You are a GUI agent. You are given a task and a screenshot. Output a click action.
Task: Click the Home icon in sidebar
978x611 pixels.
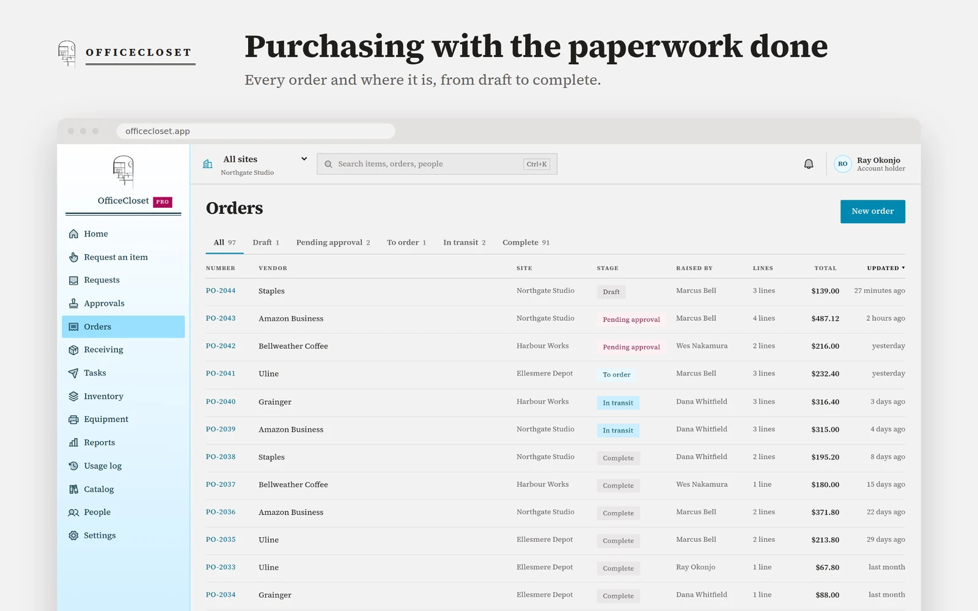tap(73, 234)
